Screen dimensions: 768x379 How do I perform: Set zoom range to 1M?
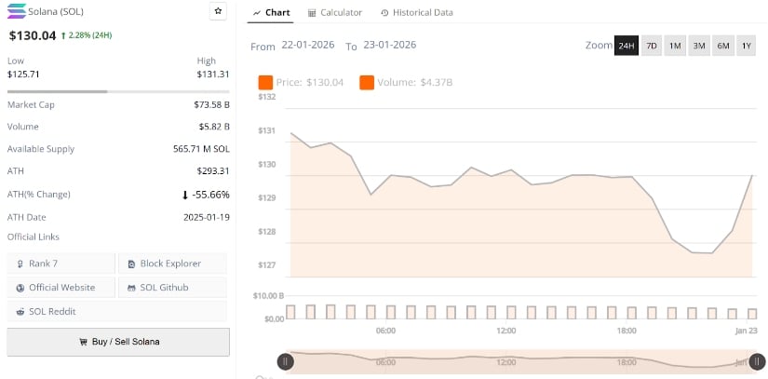pos(675,46)
